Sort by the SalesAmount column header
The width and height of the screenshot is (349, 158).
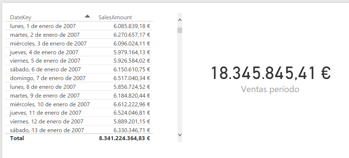tap(115, 17)
